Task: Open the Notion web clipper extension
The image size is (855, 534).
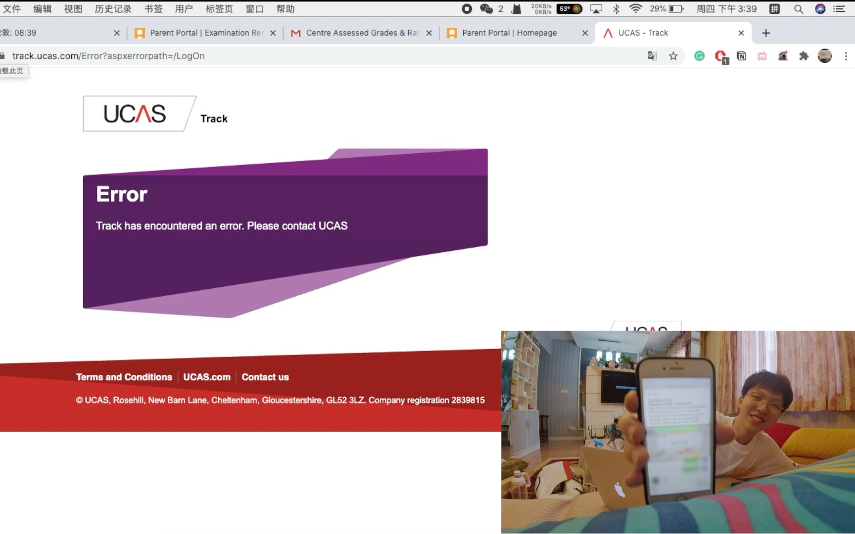Action: [x=741, y=56]
